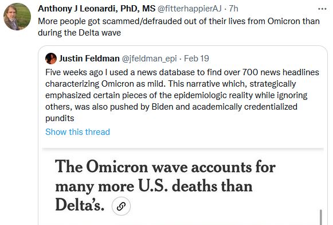Viewport: 333px width, 225px height.
Task: Click the display name Justin Feldman
Action: (x=89, y=59)
